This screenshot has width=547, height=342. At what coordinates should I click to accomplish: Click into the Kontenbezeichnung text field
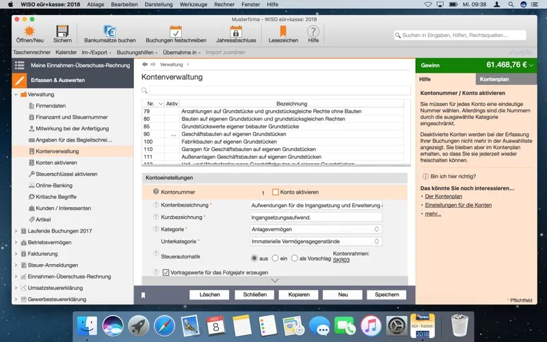(316, 205)
